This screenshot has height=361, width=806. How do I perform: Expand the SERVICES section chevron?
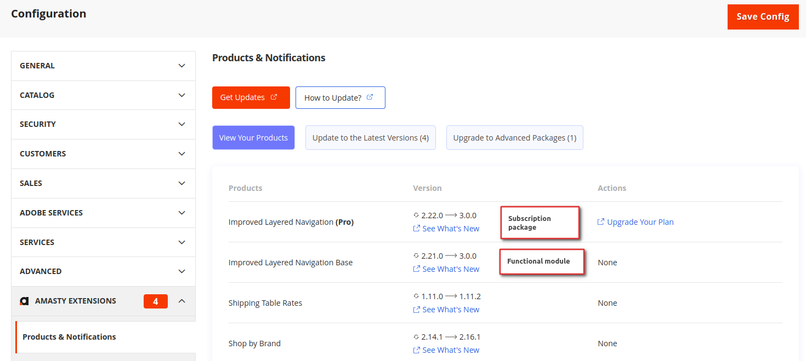(182, 242)
